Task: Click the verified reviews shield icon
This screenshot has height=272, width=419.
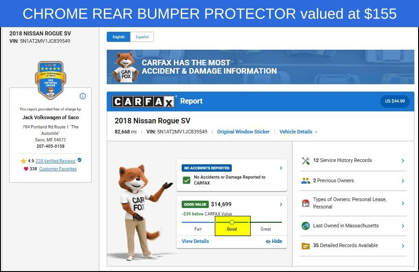Action: [x=80, y=160]
